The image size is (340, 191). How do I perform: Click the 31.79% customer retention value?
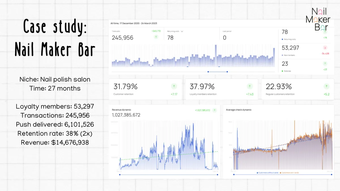pos(125,86)
